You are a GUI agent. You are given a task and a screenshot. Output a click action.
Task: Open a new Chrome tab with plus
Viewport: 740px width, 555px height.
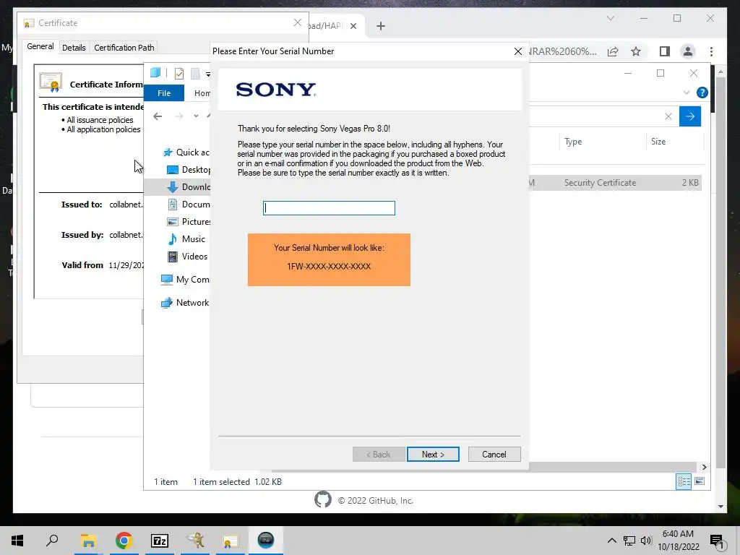tap(381, 26)
